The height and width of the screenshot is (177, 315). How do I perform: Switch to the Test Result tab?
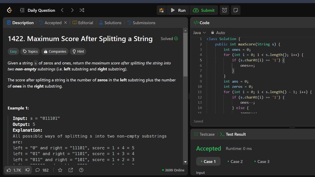coord(233,134)
